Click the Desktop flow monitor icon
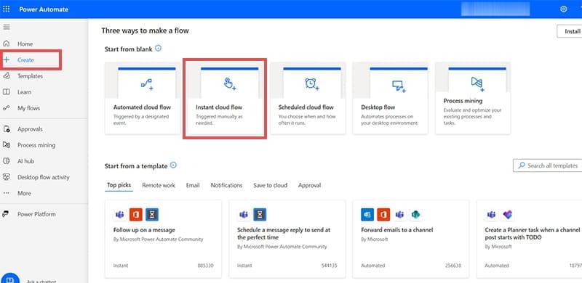Screen dimensions: 582x283 tap(399, 86)
